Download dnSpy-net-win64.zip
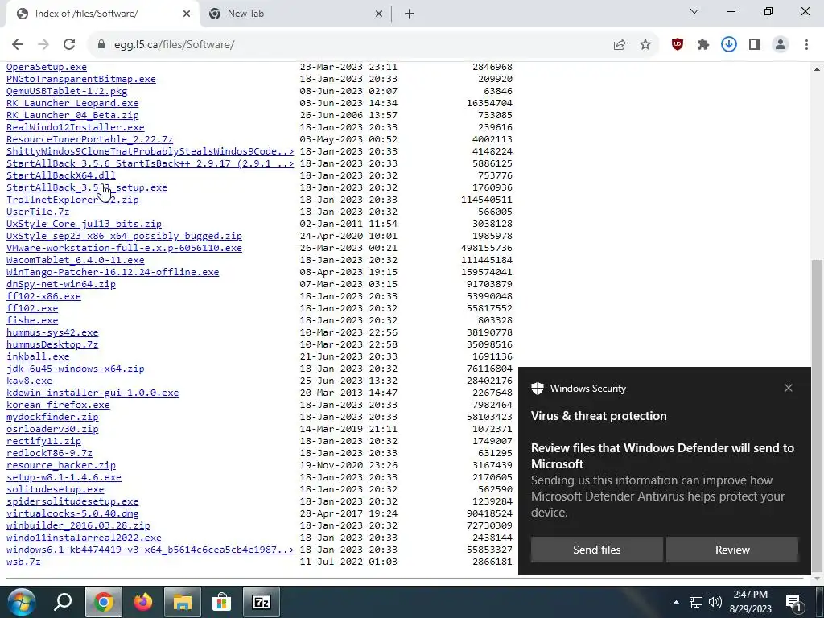This screenshot has height=618, width=824. [x=61, y=284]
